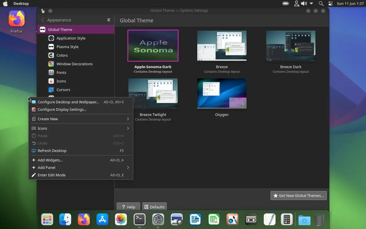The image size is (366, 229).
Task: Open the screenshot tool in the dock
Action: [177, 220]
